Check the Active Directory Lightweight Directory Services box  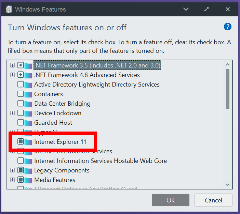pos(21,85)
